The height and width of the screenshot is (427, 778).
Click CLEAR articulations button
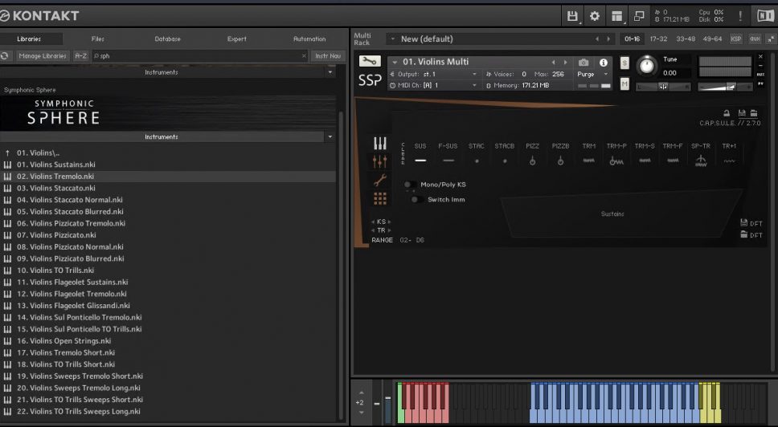point(403,153)
